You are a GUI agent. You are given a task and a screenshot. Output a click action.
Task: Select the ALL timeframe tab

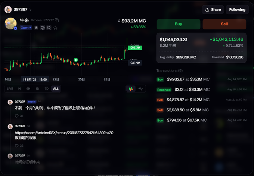pyautogui.click(x=56, y=89)
